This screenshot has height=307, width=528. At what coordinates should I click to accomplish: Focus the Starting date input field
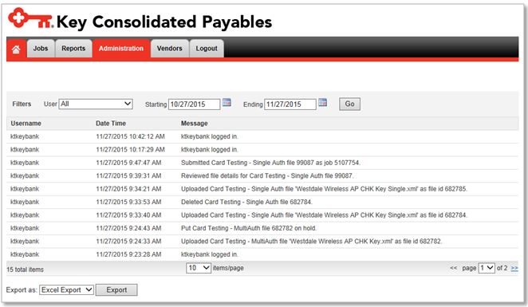195,104
